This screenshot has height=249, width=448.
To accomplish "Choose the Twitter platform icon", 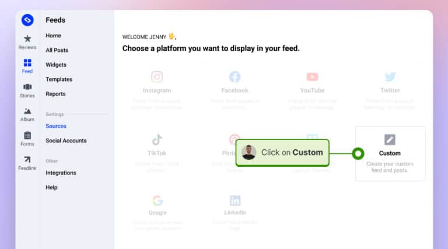I will (x=390, y=77).
